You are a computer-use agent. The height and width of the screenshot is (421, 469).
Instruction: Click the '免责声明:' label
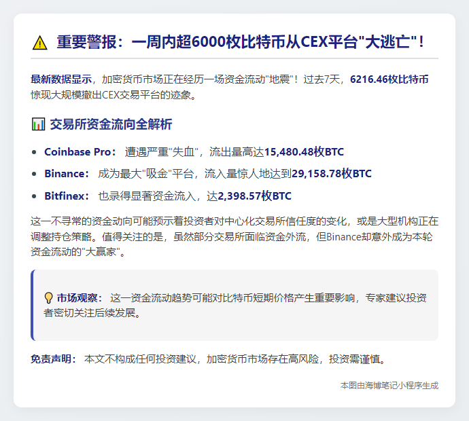click(x=53, y=359)
